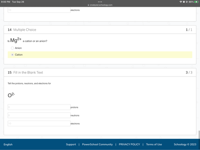
Task: Click the electrons field under O2- question
Action: (x=39, y=124)
